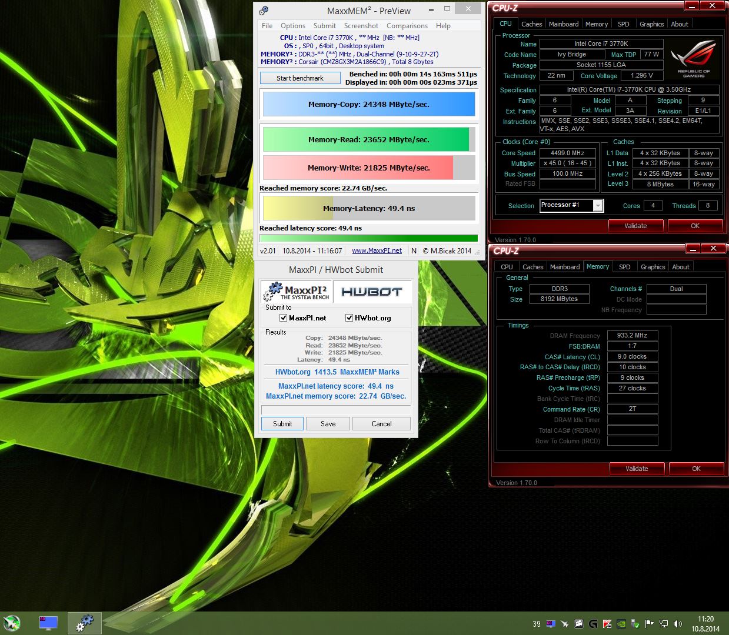Screen dimensions: 729x635
Task: Switch to Memory tab in upper CPU-Z window
Action: (x=597, y=24)
